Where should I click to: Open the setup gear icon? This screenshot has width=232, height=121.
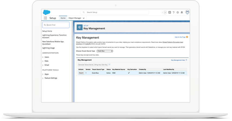[178, 12]
